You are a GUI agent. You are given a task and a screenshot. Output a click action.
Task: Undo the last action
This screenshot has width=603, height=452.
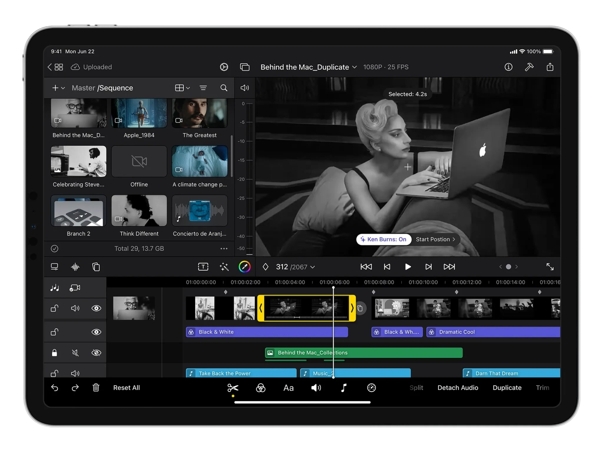pyautogui.click(x=55, y=388)
